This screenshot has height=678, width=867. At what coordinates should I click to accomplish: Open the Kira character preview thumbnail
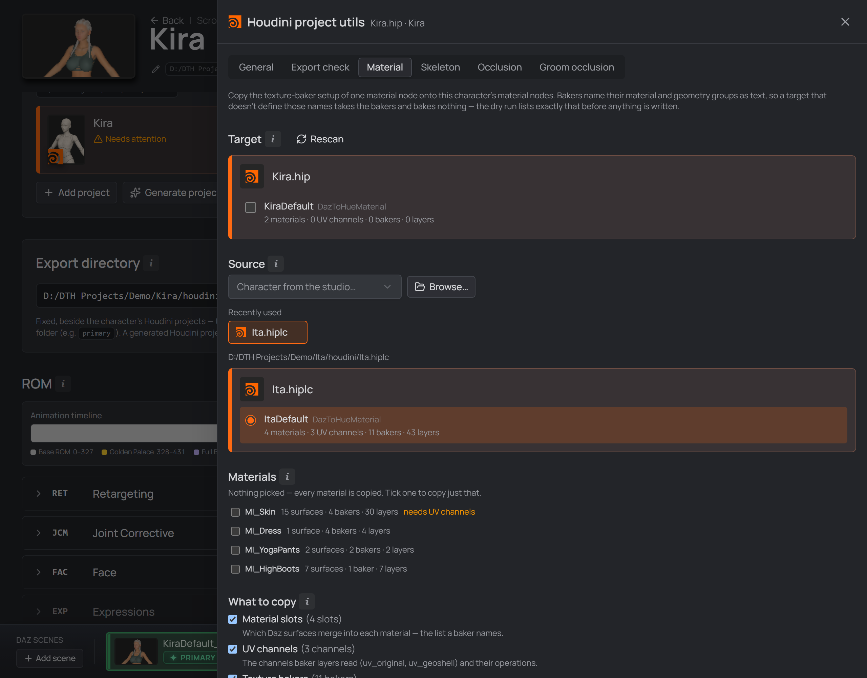point(79,46)
